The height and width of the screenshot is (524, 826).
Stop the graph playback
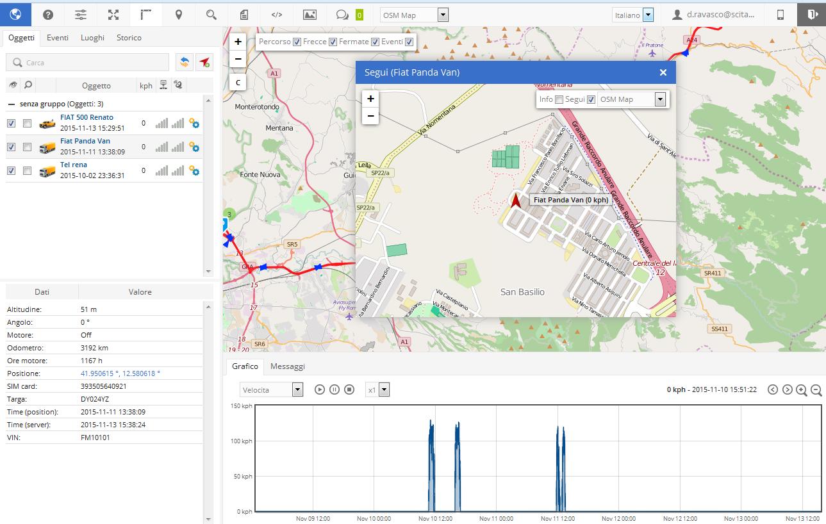[x=349, y=389]
